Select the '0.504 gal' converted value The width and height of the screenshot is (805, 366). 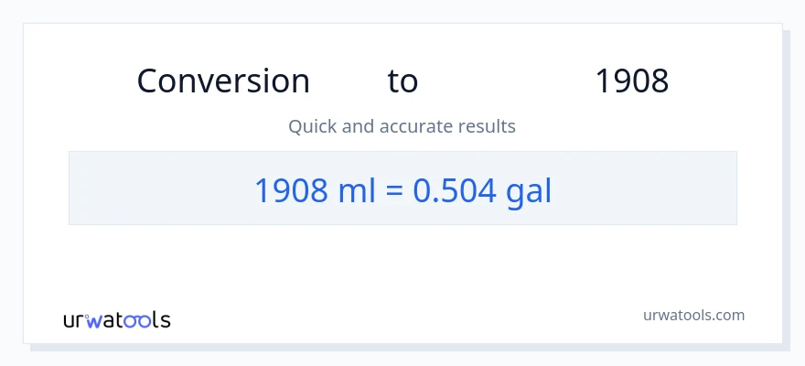pyautogui.click(x=482, y=189)
